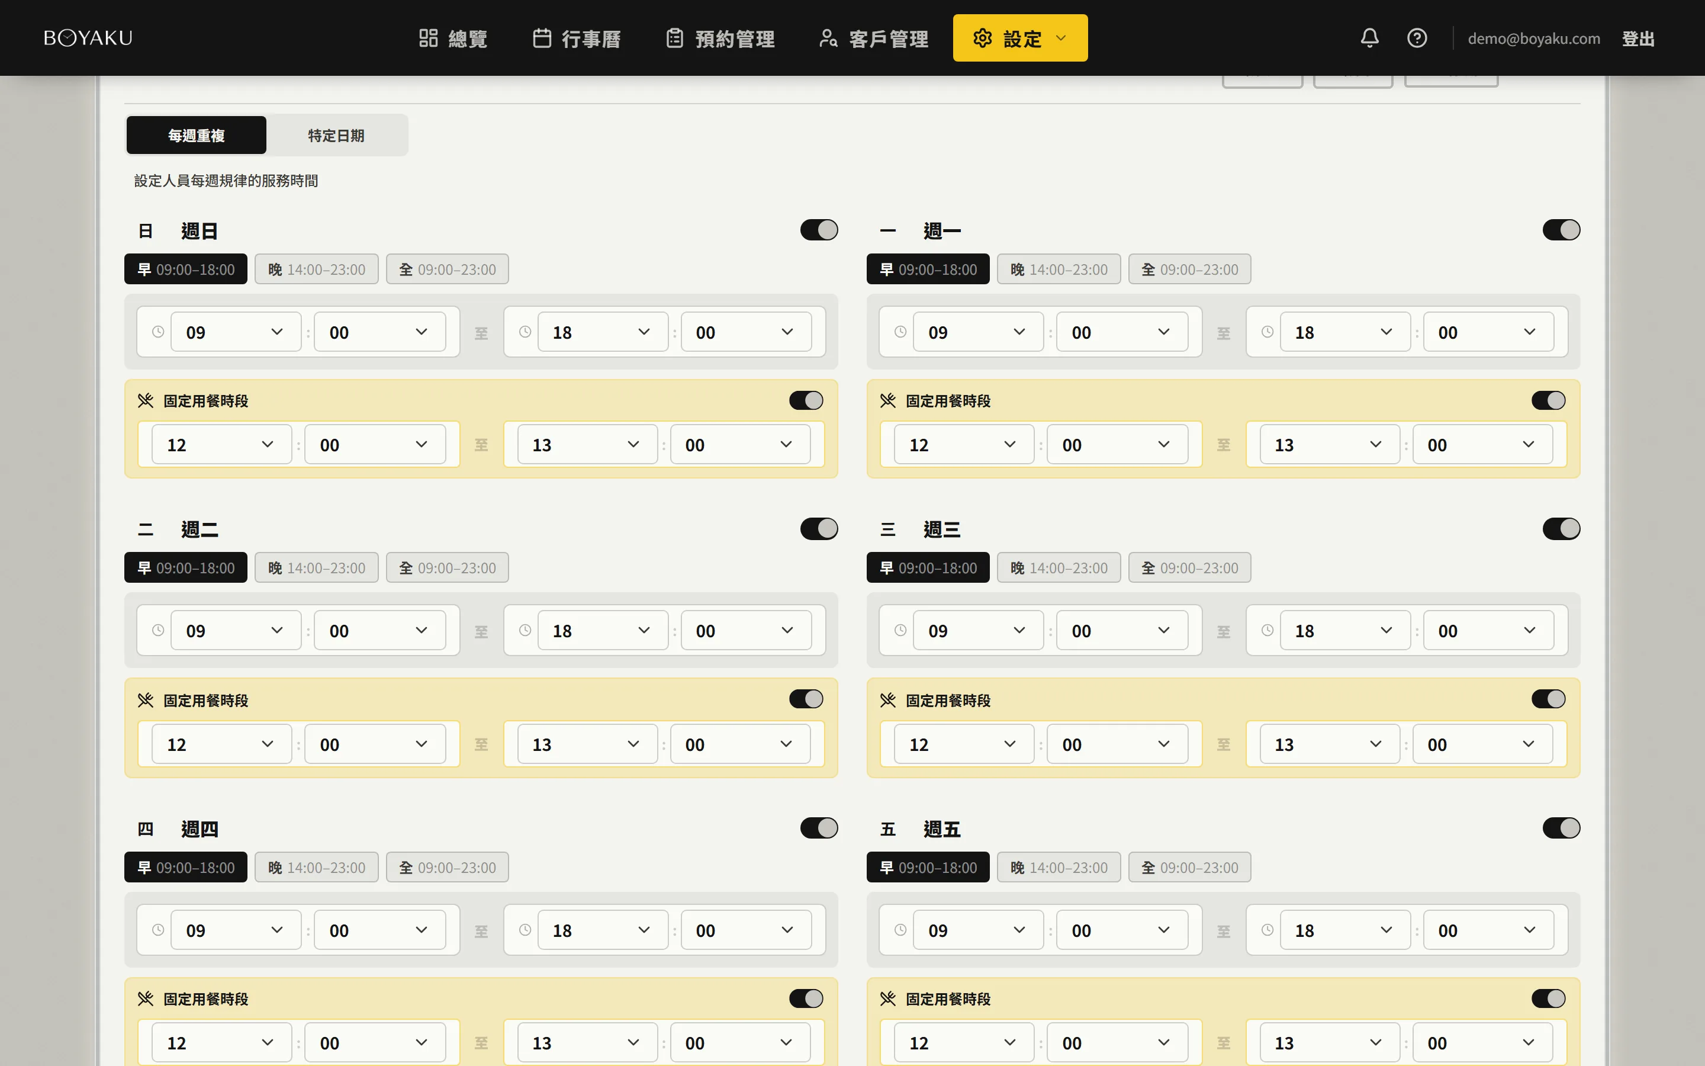Open 週三 meal end hour 13 dropdown
Screen dimensions: 1705x1066
pos(1330,744)
